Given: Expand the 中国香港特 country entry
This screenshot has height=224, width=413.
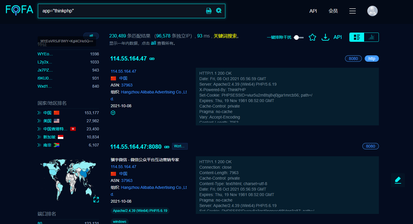Looking at the screenshot, I should click(x=39, y=129).
